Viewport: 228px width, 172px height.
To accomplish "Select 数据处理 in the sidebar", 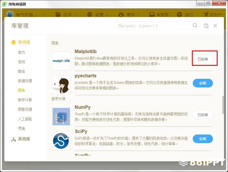I will coord(25,81).
